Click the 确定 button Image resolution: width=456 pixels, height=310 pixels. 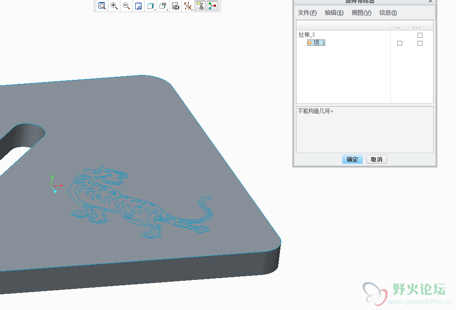(x=352, y=159)
